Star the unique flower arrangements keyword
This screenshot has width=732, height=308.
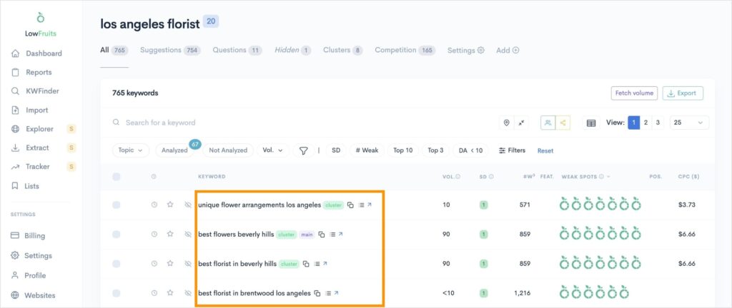click(x=170, y=204)
